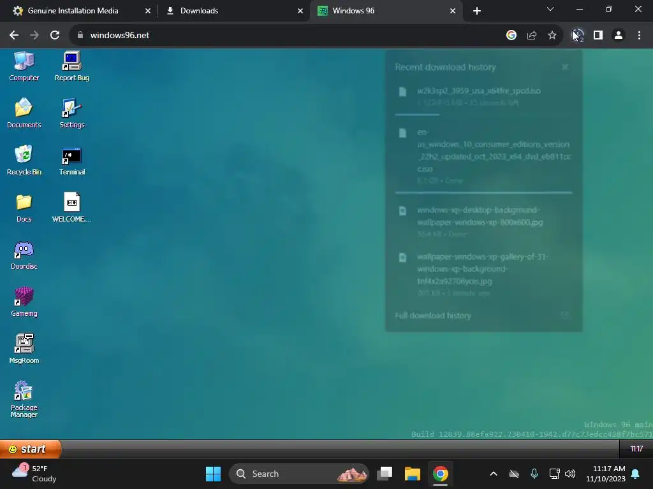
Task: Open the Gameing shortcut icon
Action: pyautogui.click(x=24, y=302)
